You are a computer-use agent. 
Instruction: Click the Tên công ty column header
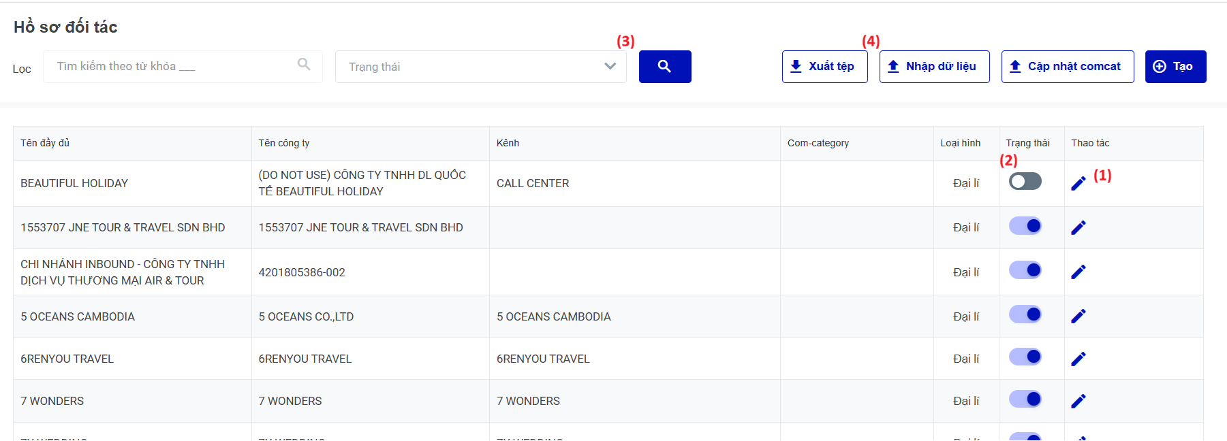click(284, 143)
